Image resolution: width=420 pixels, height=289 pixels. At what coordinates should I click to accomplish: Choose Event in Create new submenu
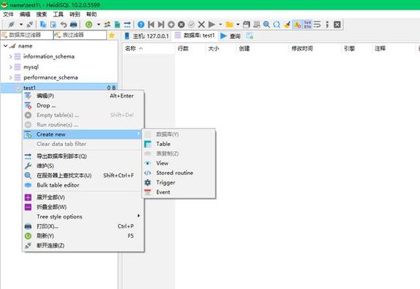pos(179,192)
